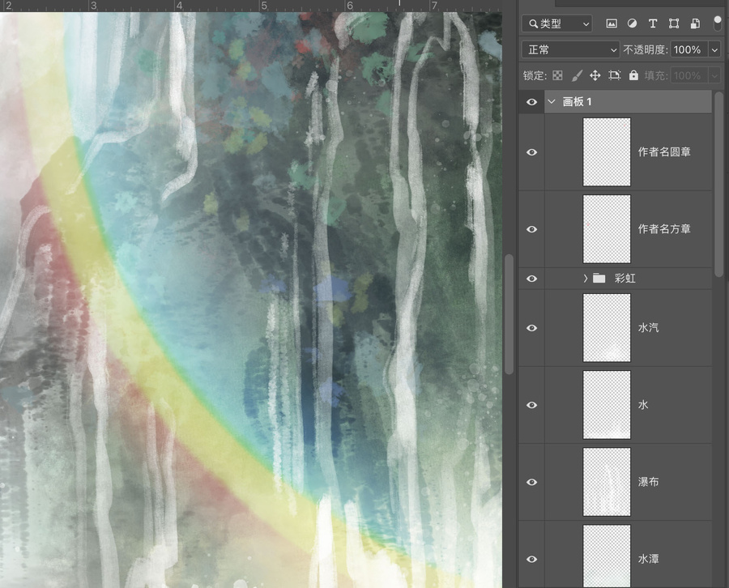Hide the 水汽 layer
This screenshot has height=588, width=729.
[532, 328]
